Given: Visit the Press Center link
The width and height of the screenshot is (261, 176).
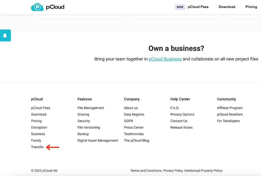Looking at the screenshot, I should click(x=134, y=128).
